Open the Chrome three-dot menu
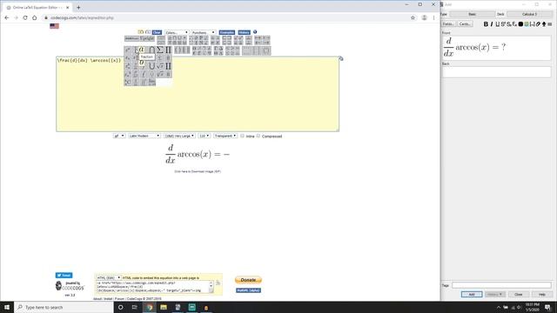557x313 pixels. tap(433, 17)
